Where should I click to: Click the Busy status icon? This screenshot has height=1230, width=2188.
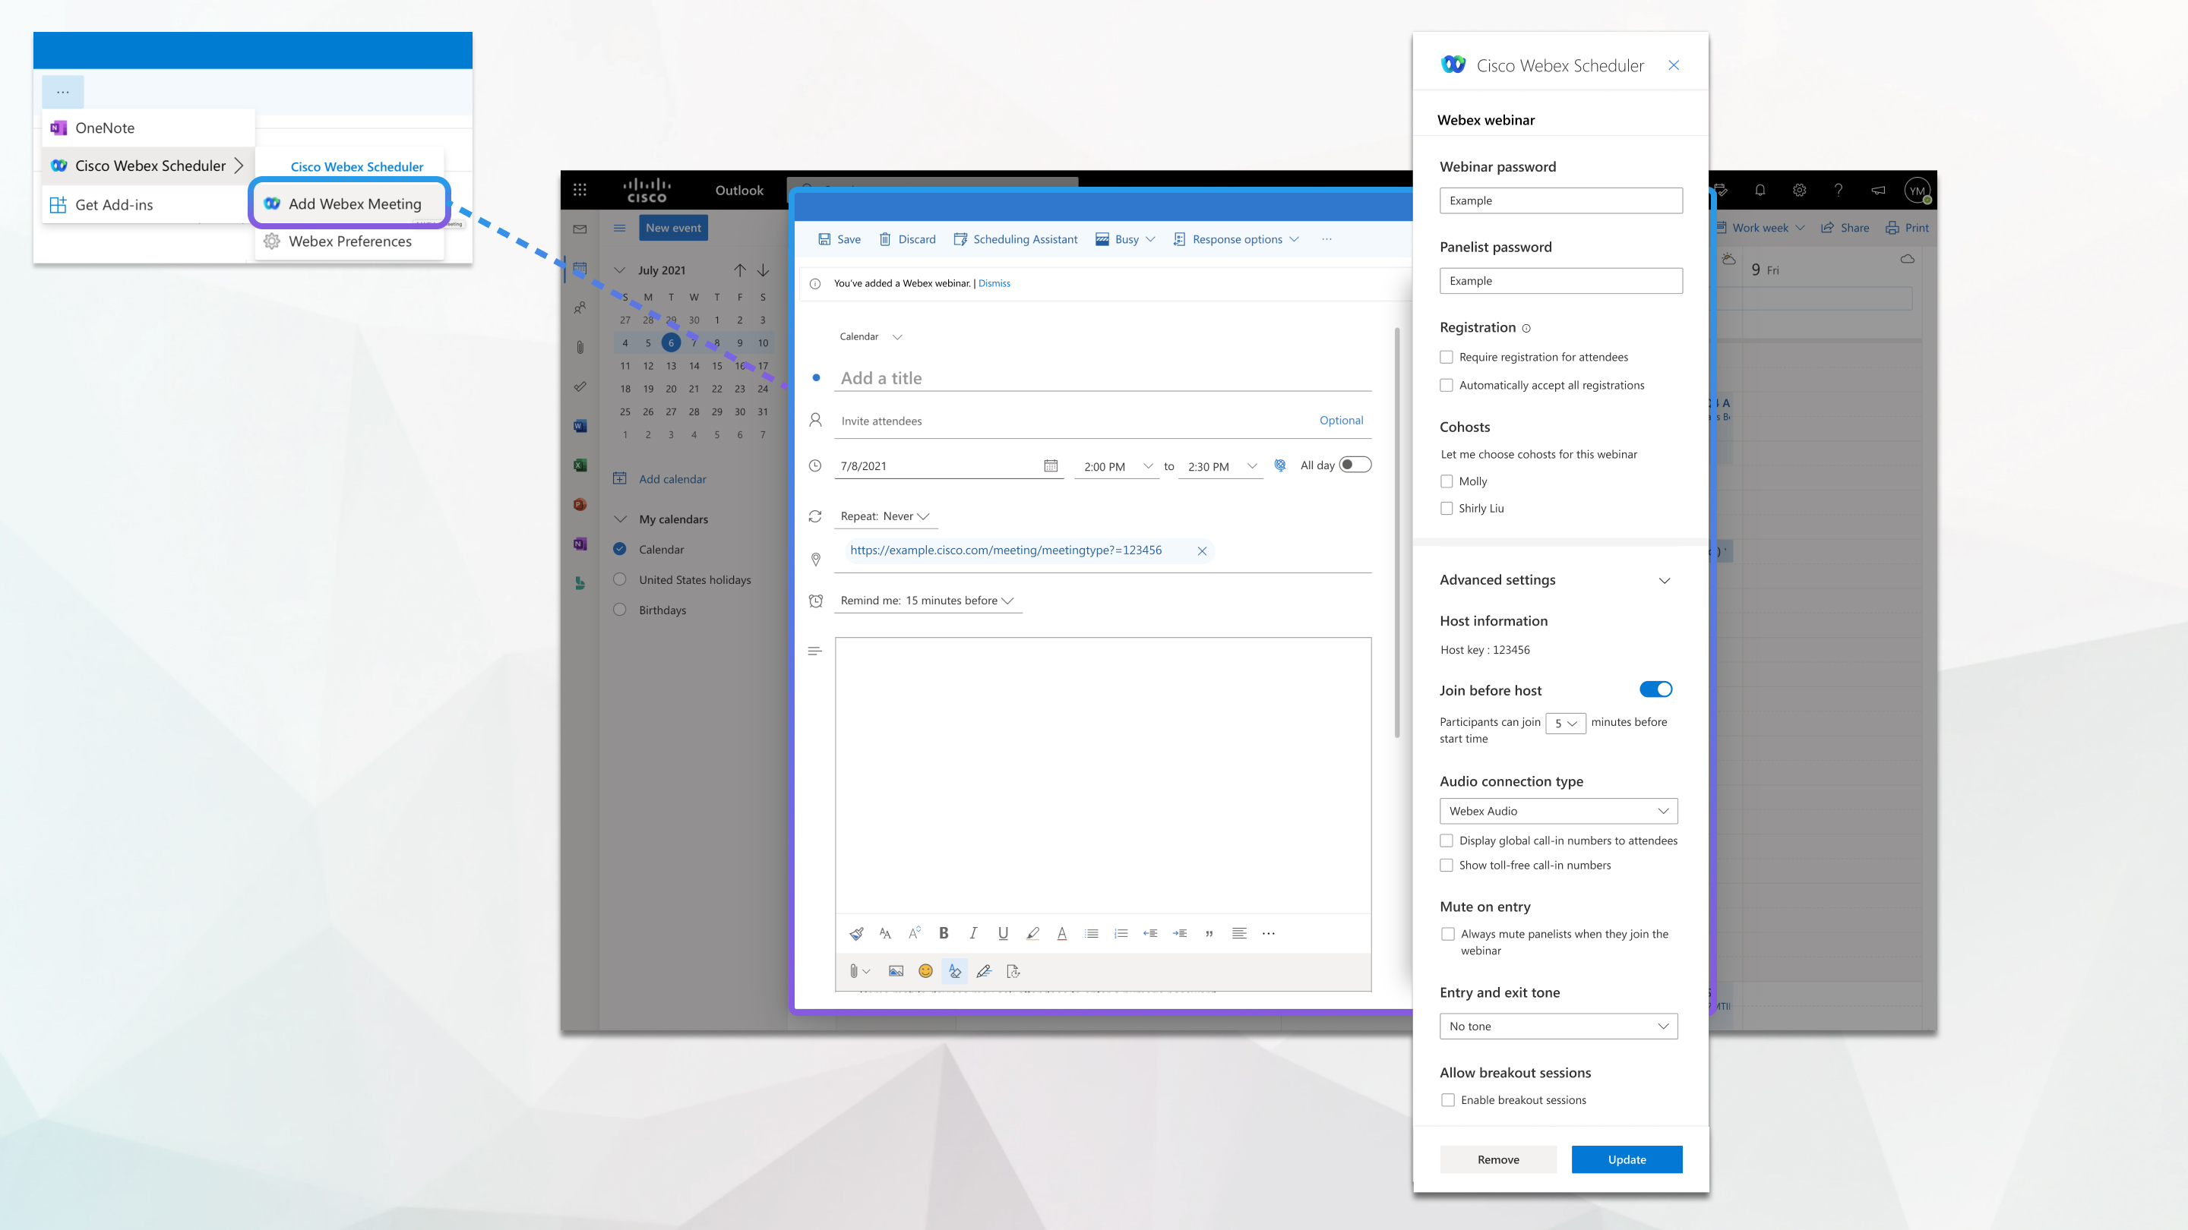click(x=1103, y=239)
